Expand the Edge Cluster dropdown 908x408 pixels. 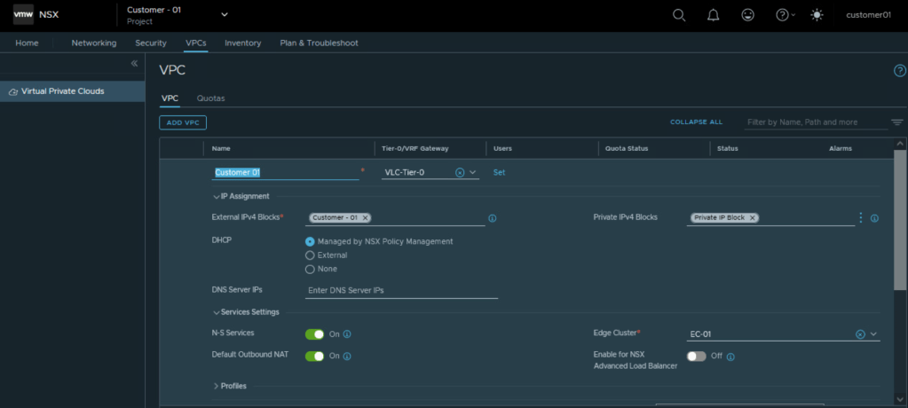(x=873, y=334)
